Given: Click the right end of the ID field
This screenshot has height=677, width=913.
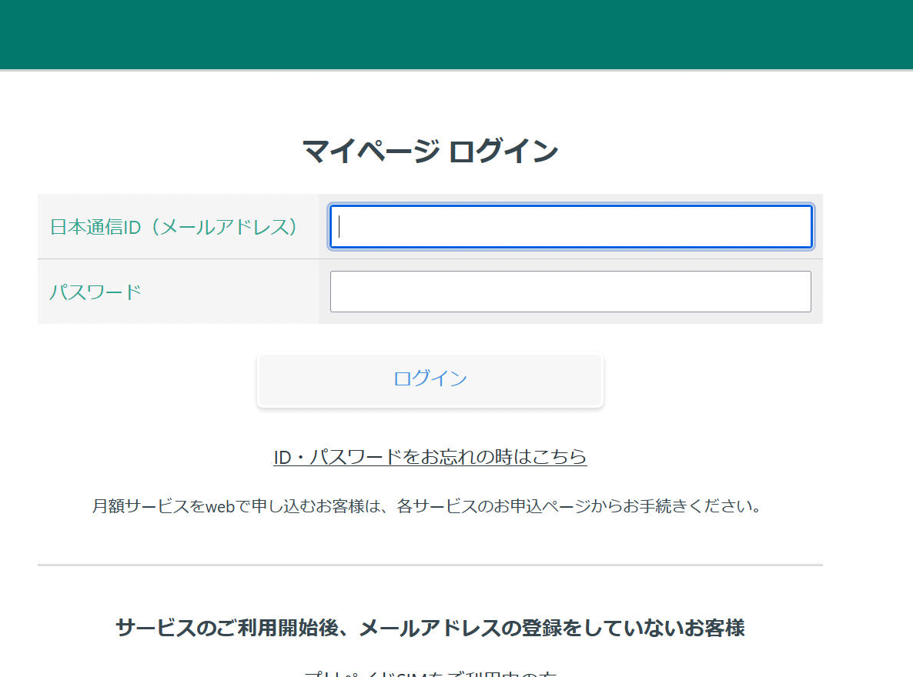Looking at the screenshot, I should click(x=797, y=227).
